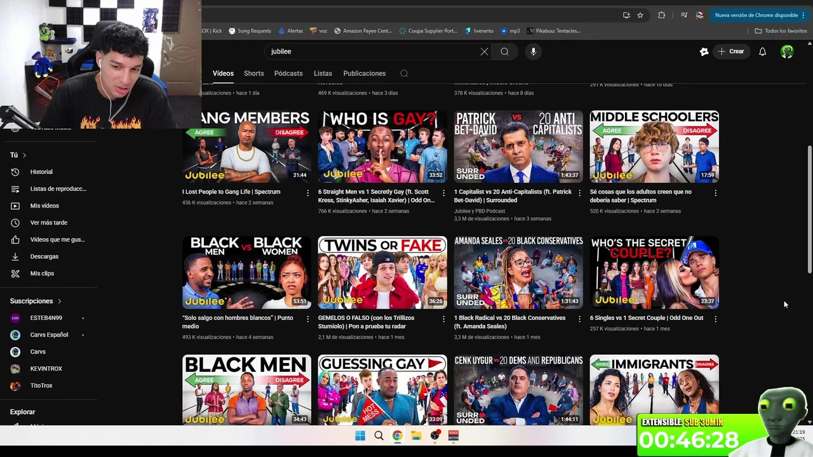This screenshot has width=813, height=457.
Task: Open Who's the Secret Couple thumbnail
Action: point(654,272)
